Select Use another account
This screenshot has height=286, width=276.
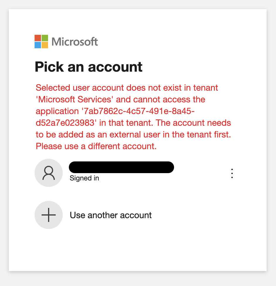click(x=110, y=215)
